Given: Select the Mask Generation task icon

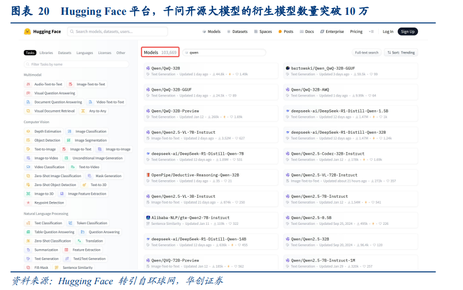Looking at the screenshot, I should [x=90, y=175].
